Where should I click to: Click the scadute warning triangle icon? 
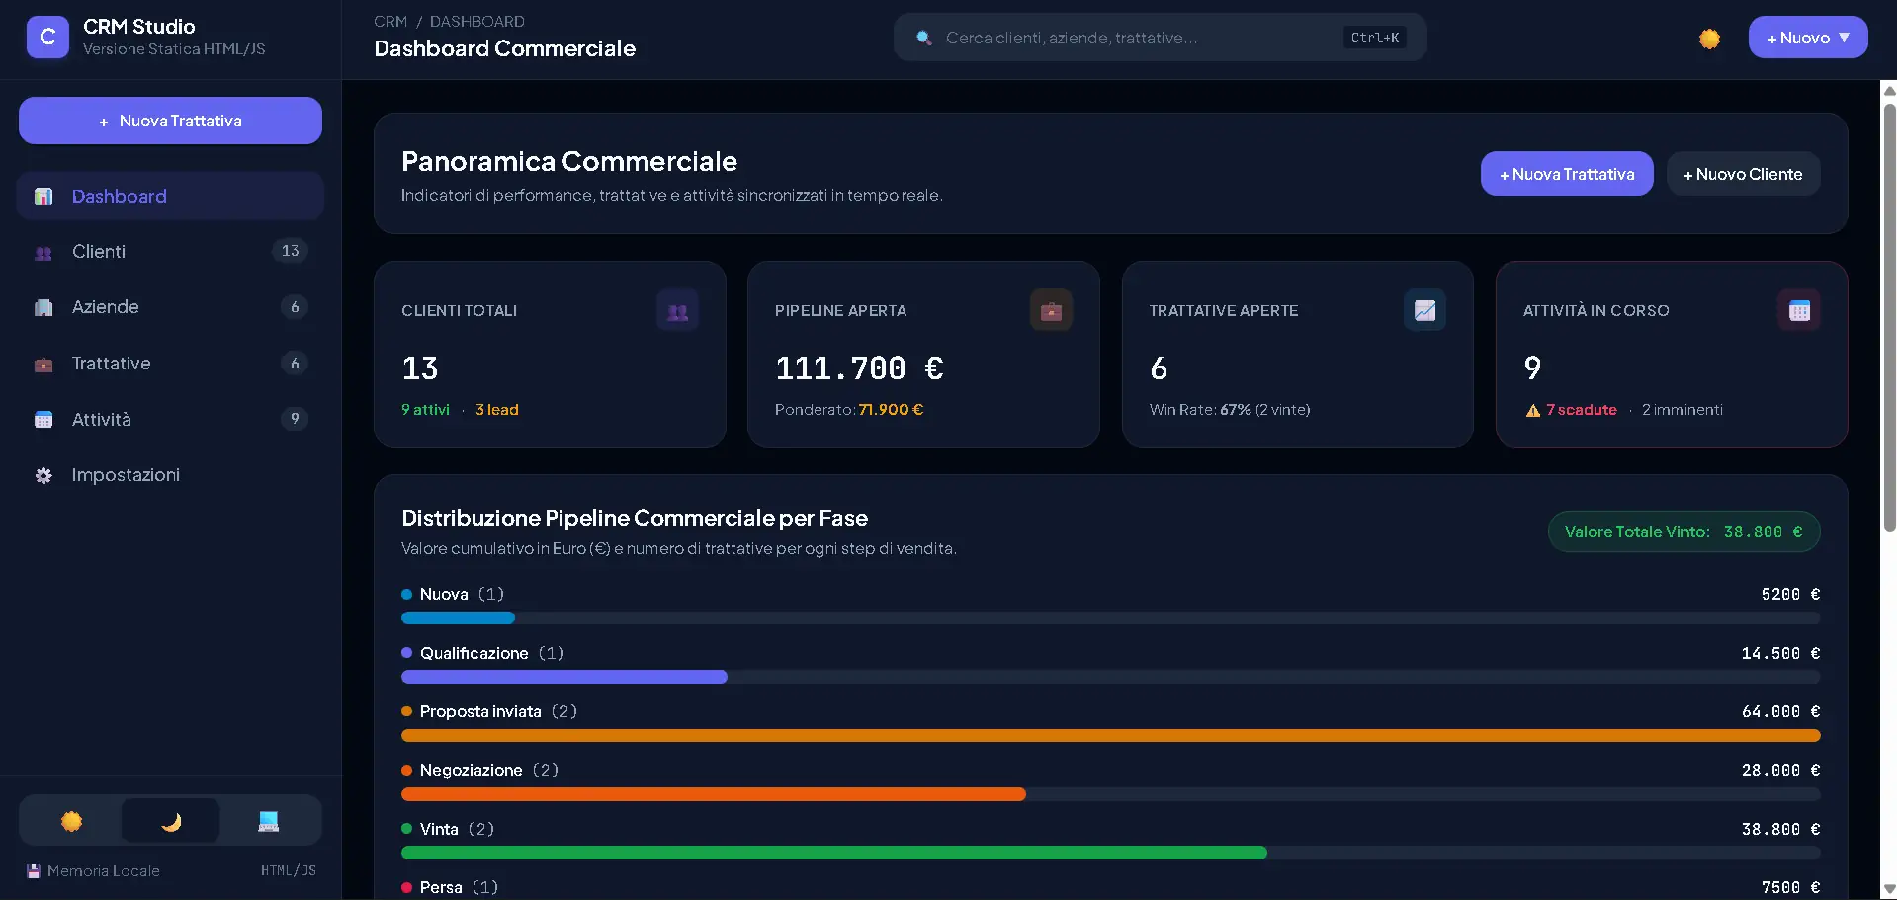pos(1533,410)
